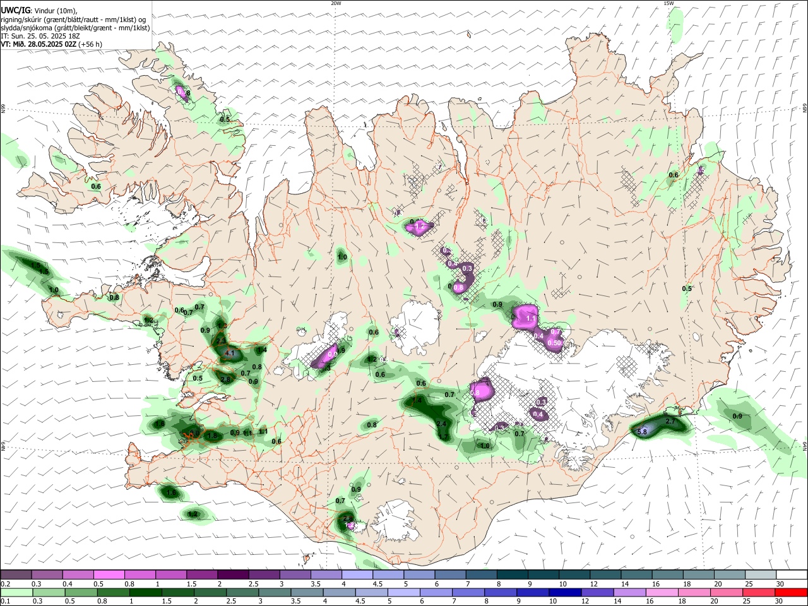Click the palest green 0.1 rain legend swatch
Viewport: 808px width, 606px height.
point(16,592)
